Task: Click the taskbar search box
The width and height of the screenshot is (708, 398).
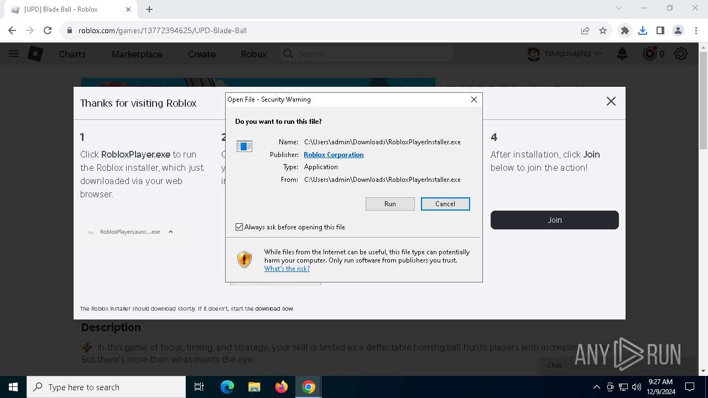Action: (x=106, y=387)
